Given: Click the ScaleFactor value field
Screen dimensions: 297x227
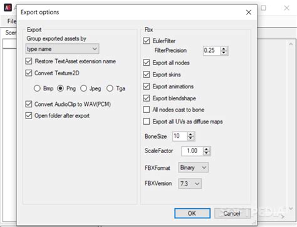Looking at the screenshot, I should coord(192,151).
